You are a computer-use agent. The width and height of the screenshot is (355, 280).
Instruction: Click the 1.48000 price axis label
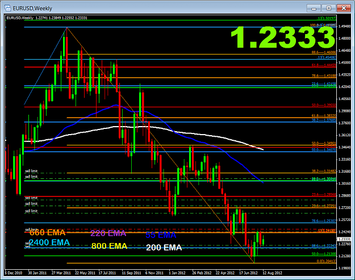pos(345,39)
